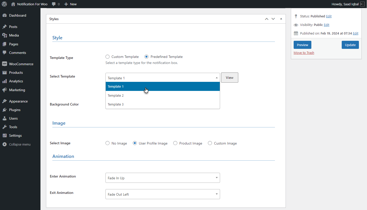Edit the Published on date link
Viewport: 367px width, 210px height.
click(356, 33)
